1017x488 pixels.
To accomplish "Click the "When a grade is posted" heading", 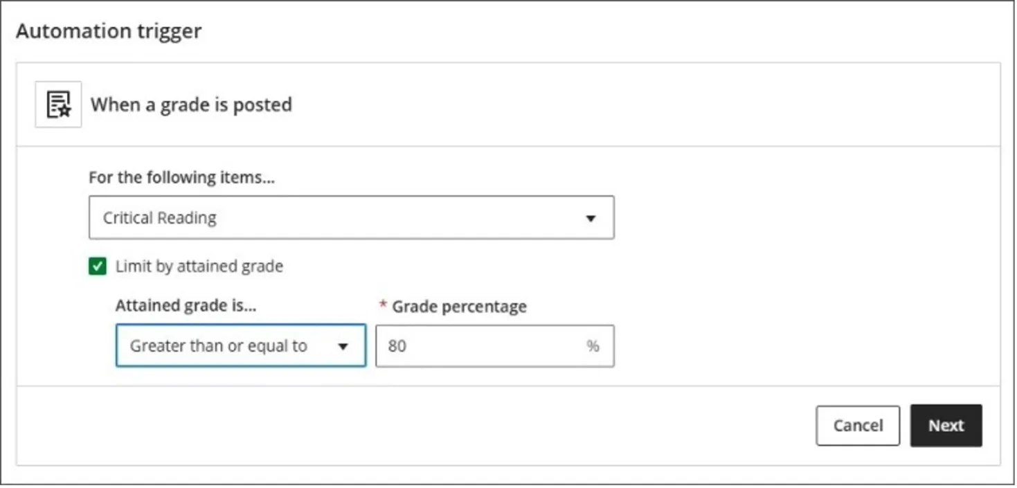I will (191, 105).
